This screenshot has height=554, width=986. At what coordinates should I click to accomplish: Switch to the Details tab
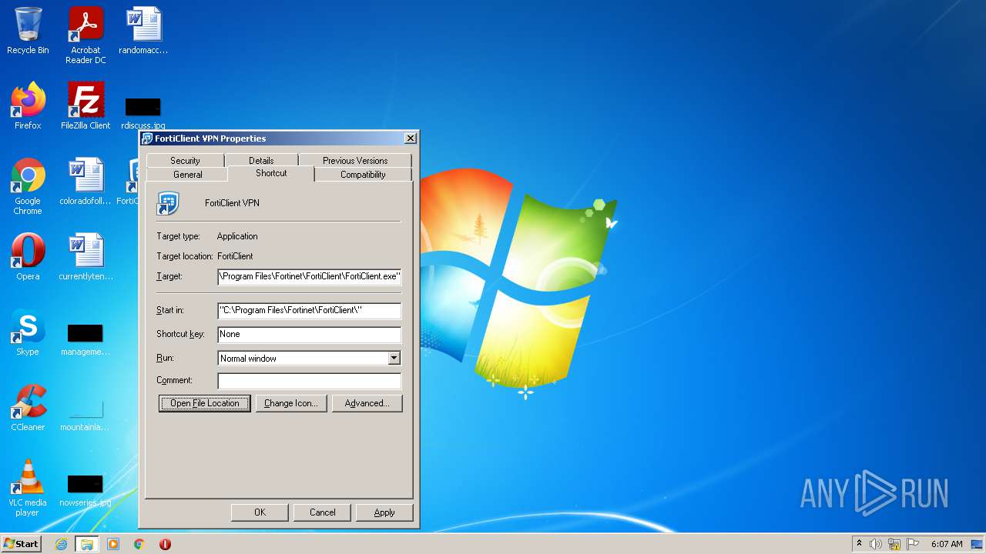click(261, 160)
